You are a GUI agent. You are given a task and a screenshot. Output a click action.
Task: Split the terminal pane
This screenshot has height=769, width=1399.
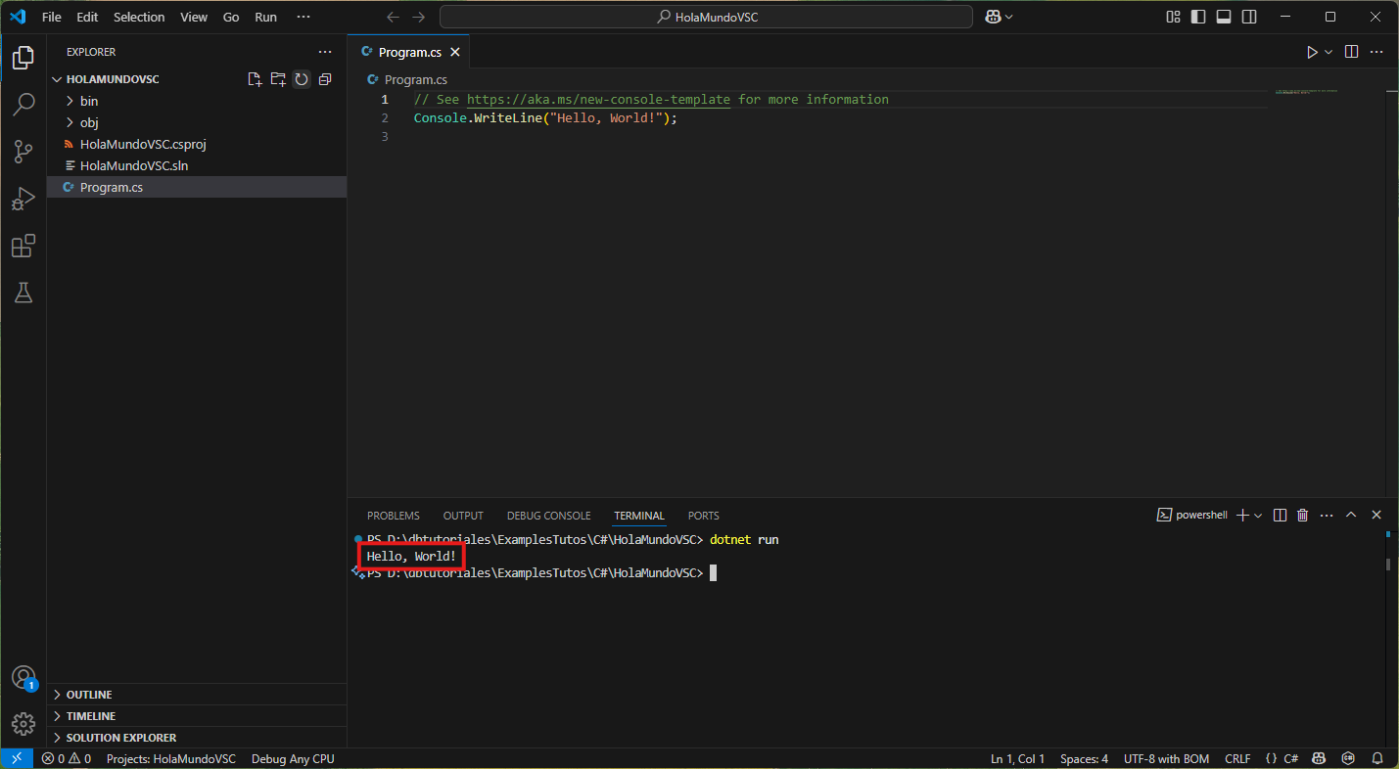(1280, 515)
